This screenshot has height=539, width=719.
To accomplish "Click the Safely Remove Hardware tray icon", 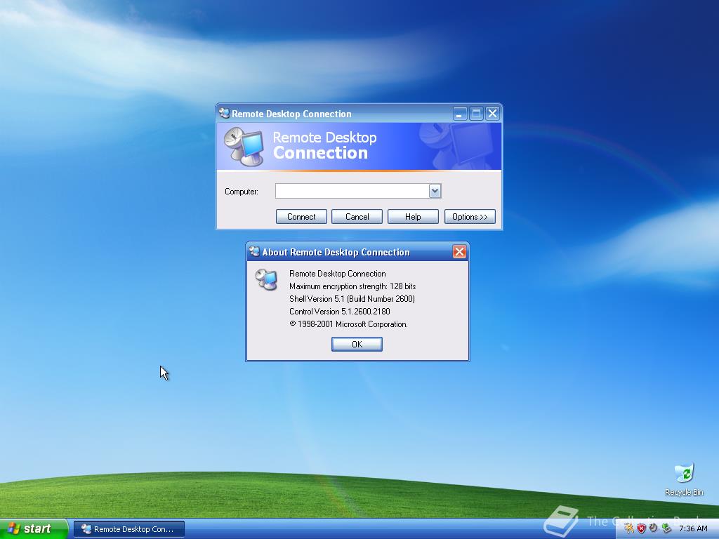I will pyautogui.click(x=666, y=529).
